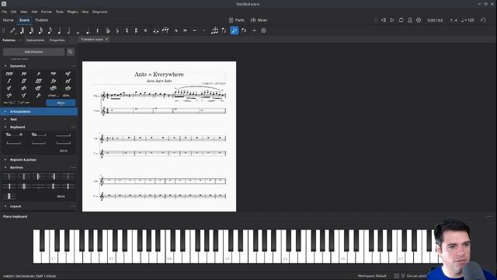Add tenuto articulation from toolbar
This screenshot has height=280, width=497.
195,31
